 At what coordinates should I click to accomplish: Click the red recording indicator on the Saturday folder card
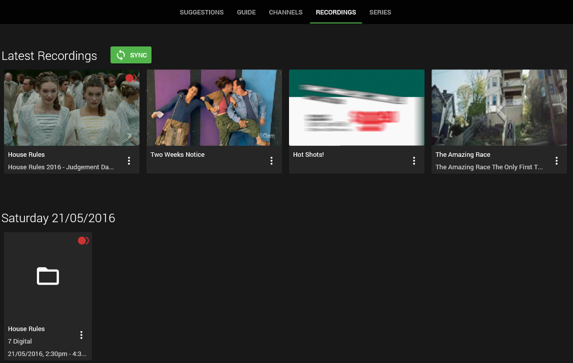[83, 241]
